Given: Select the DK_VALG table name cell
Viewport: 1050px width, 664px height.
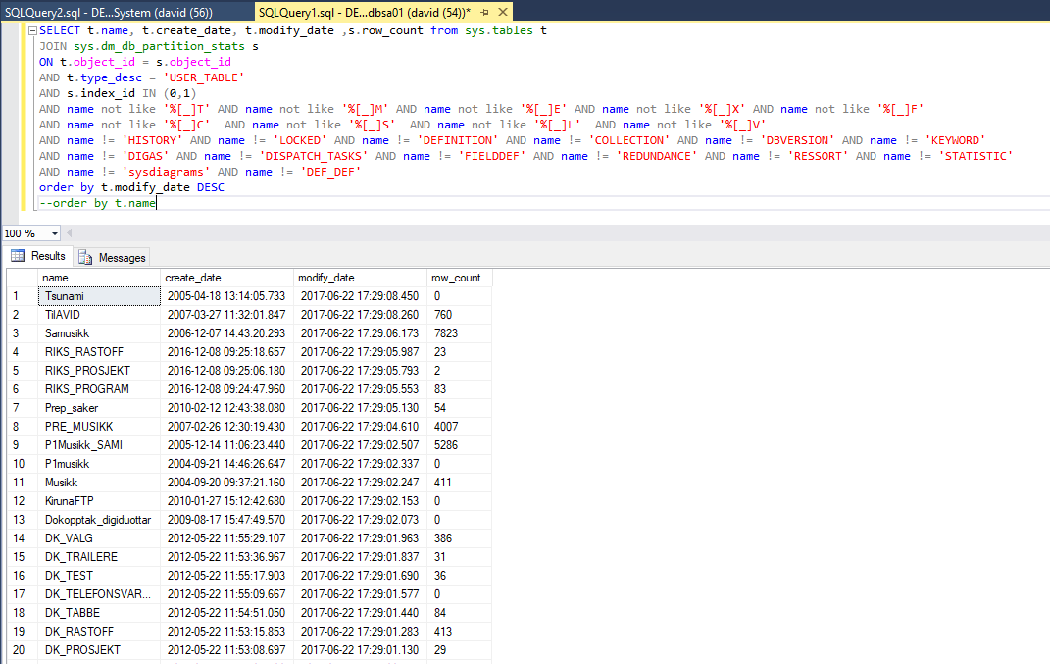Looking at the screenshot, I should click(x=98, y=538).
